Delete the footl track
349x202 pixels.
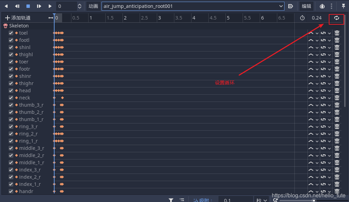337,40
